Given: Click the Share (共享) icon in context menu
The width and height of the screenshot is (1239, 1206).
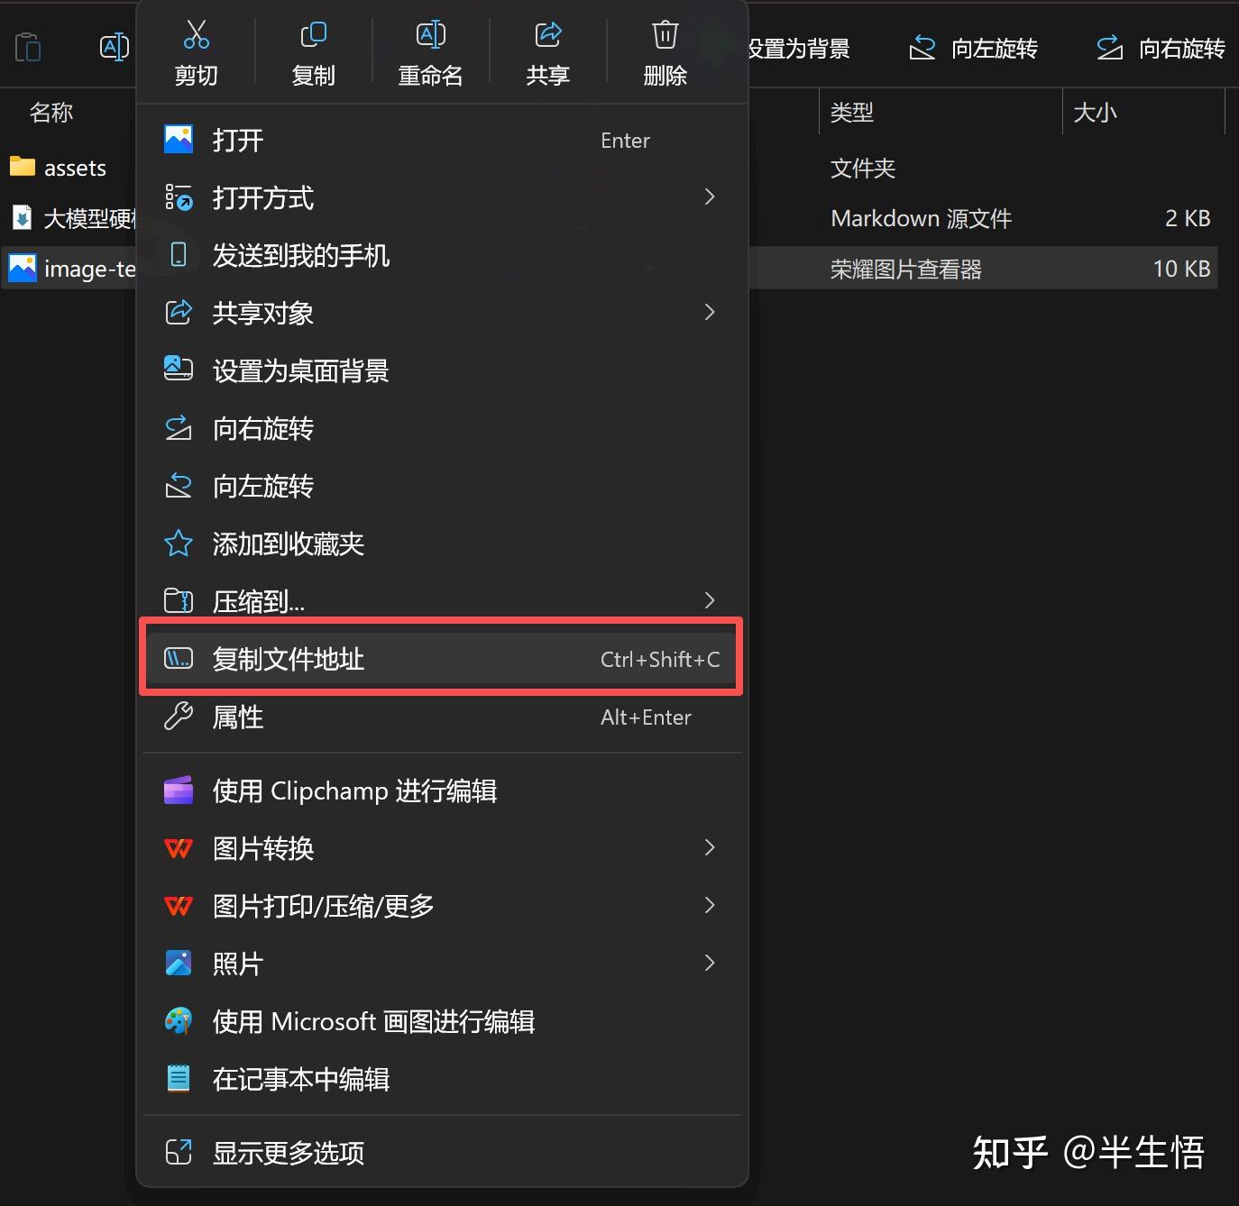Looking at the screenshot, I should (547, 35).
